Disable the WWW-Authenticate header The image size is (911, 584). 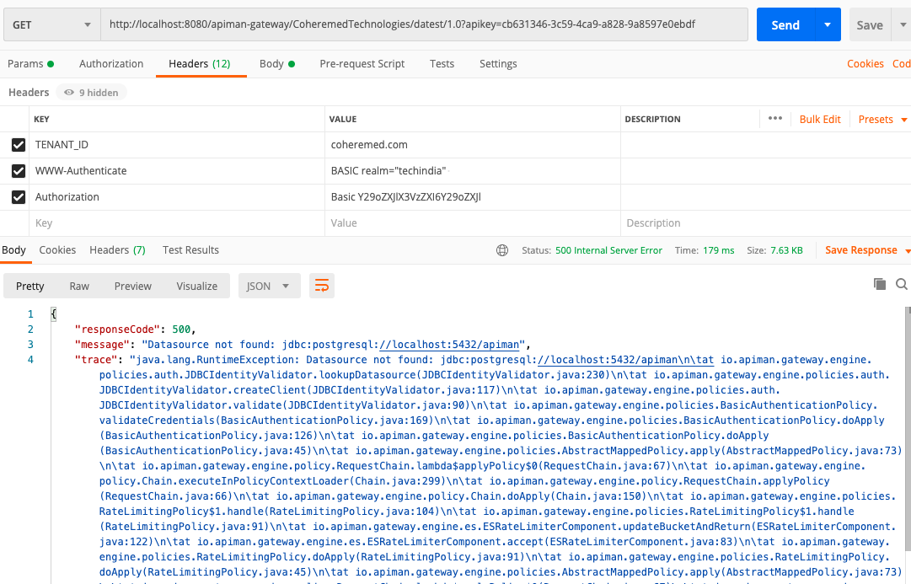[x=19, y=170]
